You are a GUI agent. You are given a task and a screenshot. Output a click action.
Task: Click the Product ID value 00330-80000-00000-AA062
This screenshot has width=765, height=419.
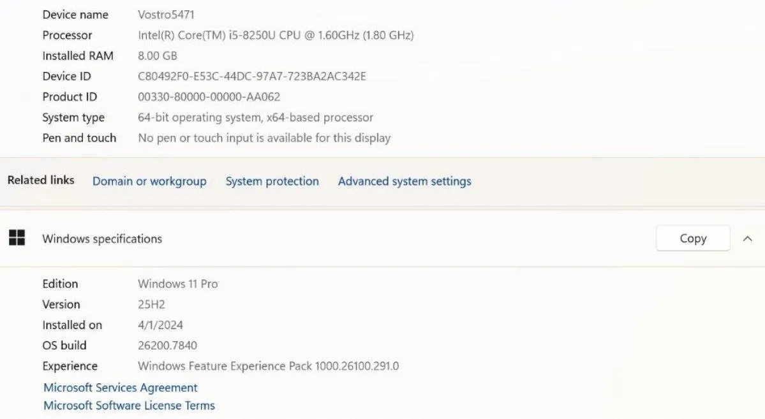[x=209, y=97]
